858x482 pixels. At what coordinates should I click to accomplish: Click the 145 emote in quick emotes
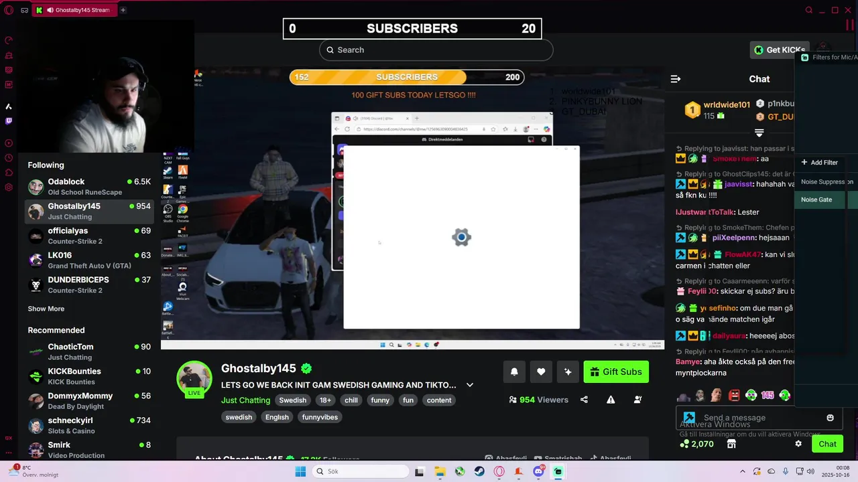(768, 395)
